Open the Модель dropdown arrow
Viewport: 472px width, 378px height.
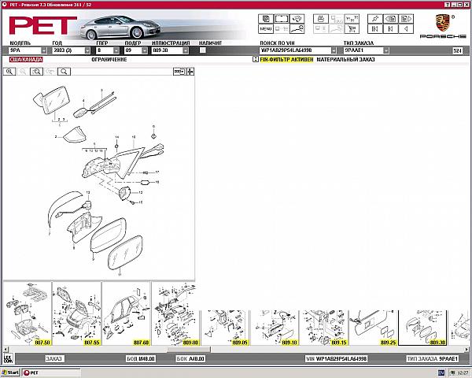[44, 50]
